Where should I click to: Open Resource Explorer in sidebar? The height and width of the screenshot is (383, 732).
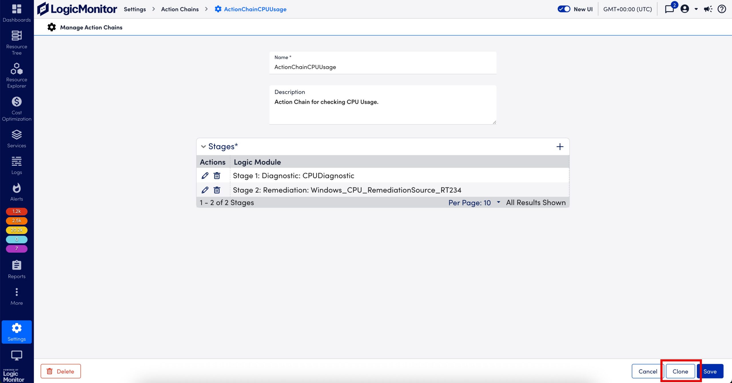pyautogui.click(x=17, y=76)
